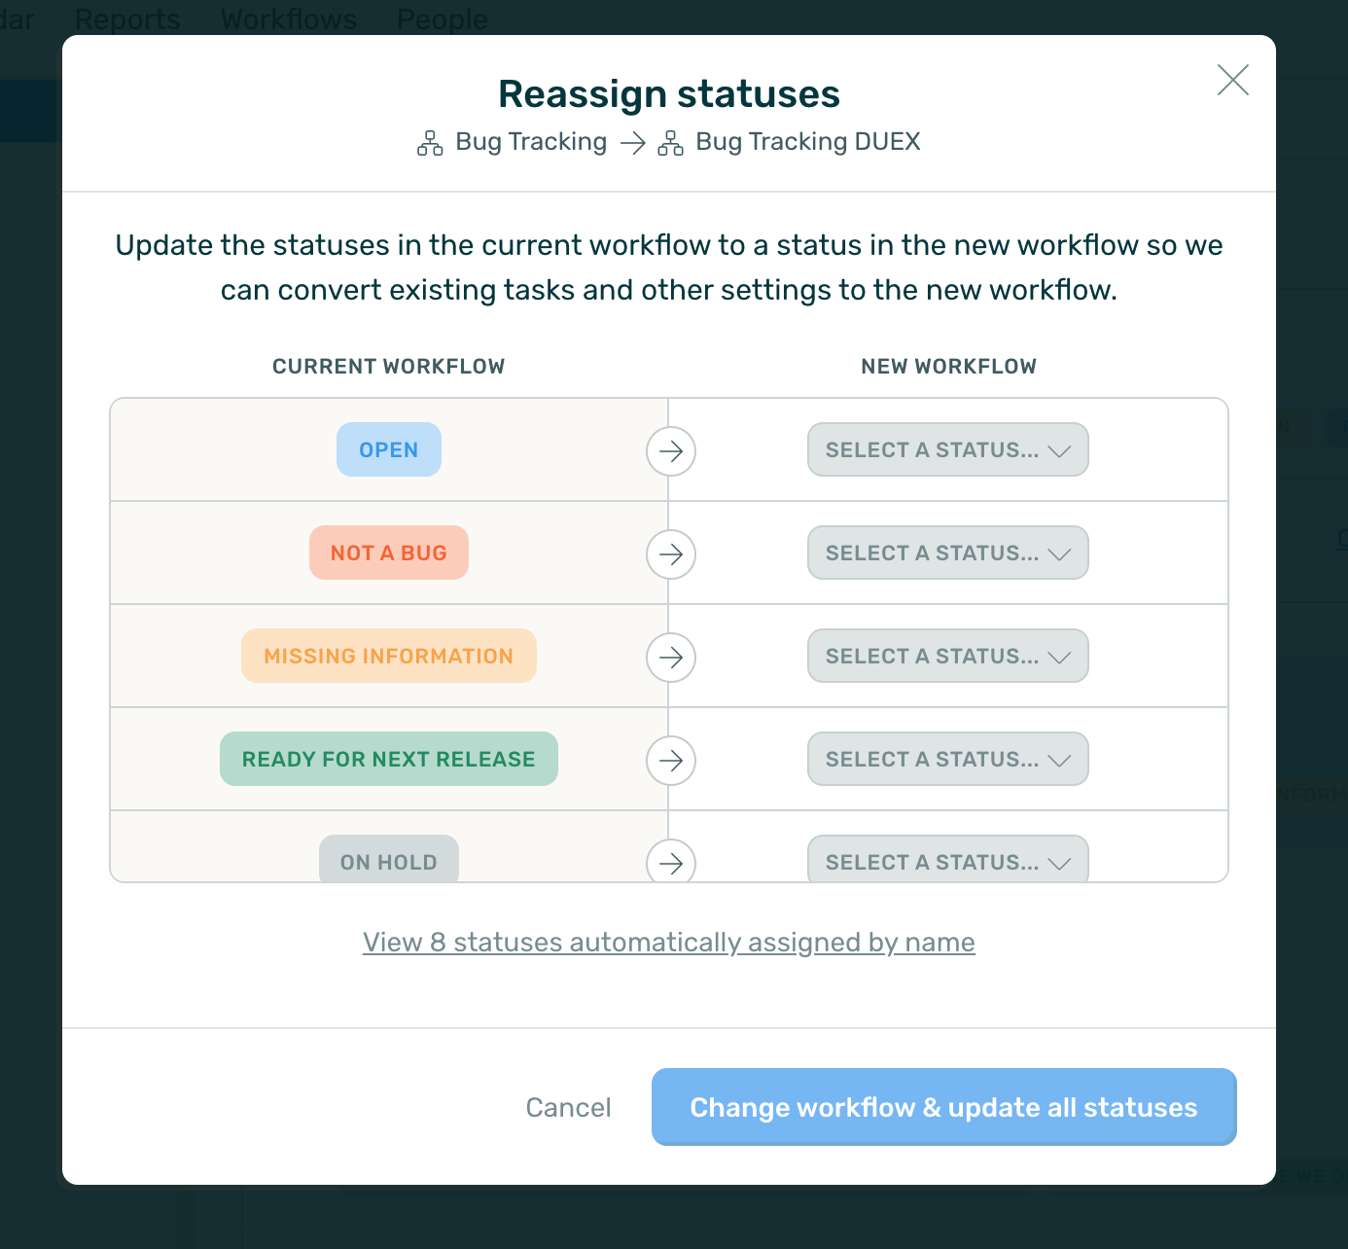Open the status dropdown for ON HOLD
Viewport: 1348px width, 1249px height.
click(x=947, y=861)
